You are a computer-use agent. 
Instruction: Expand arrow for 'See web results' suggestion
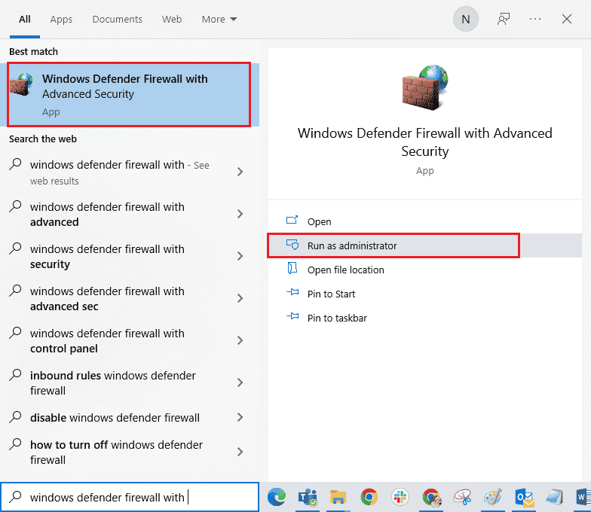240,172
